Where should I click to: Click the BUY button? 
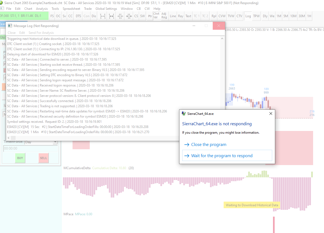tap(20, 158)
